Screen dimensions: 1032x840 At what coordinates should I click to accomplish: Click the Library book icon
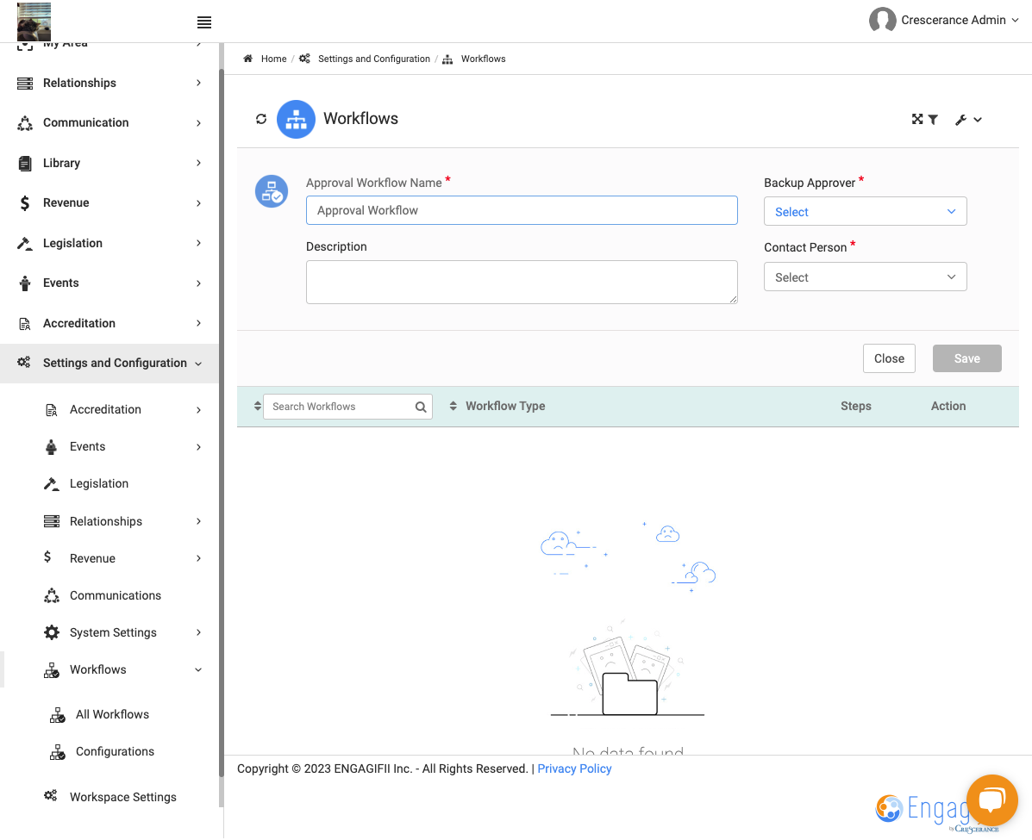tap(25, 163)
